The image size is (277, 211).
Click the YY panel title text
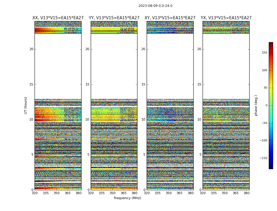114,18
